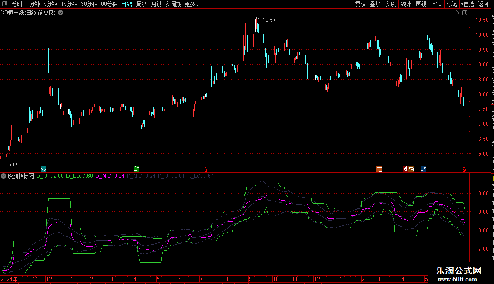Click the diamond icon above chart
This screenshot has width=494, height=284.
[456, 13]
